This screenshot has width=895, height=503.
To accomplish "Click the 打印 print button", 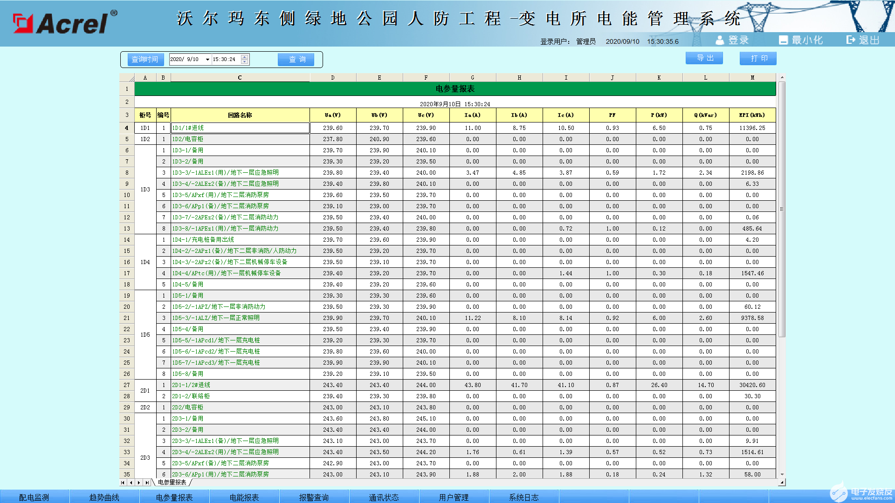I will click(x=758, y=58).
